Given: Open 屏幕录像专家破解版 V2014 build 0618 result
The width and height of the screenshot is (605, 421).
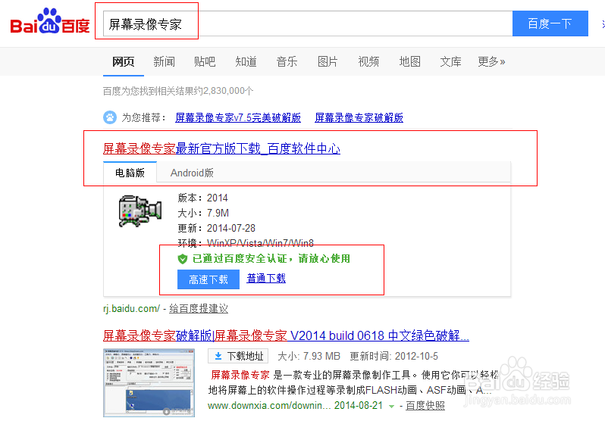Looking at the screenshot, I should pos(286,335).
